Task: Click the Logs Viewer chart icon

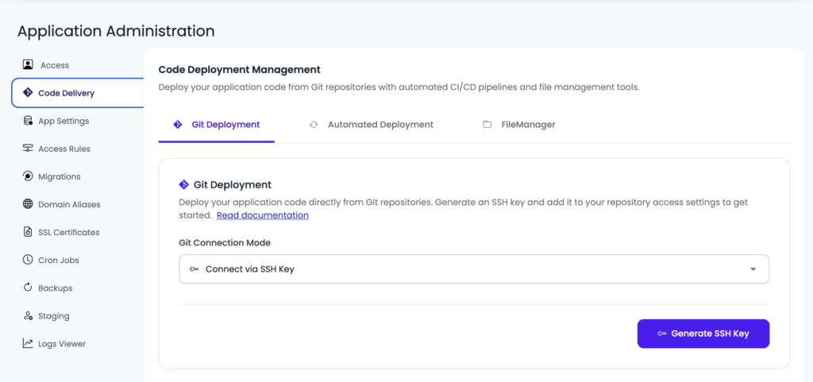Action: click(28, 343)
